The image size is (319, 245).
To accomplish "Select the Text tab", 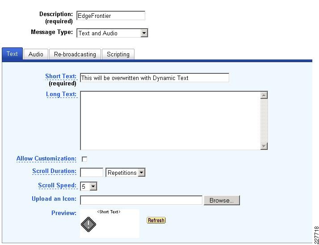I will pyautogui.click(x=12, y=54).
